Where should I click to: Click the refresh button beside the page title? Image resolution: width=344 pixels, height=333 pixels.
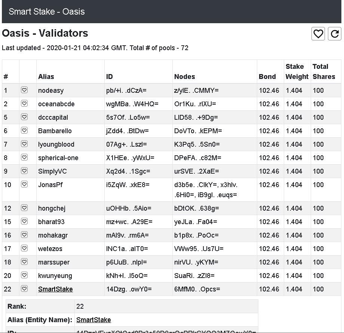(x=335, y=34)
